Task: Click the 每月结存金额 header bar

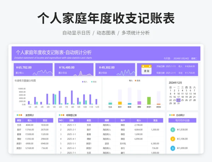Action: (x=182, y=120)
